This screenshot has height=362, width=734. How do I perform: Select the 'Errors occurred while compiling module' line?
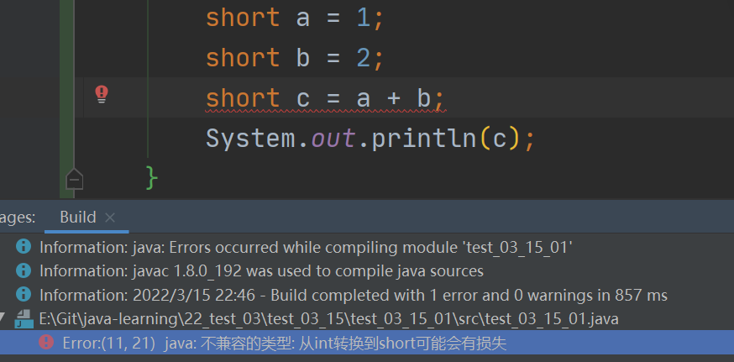(x=306, y=247)
